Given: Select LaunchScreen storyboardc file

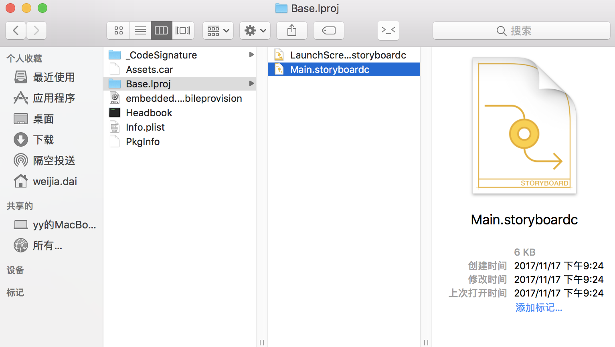Looking at the screenshot, I should click(x=348, y=55).
